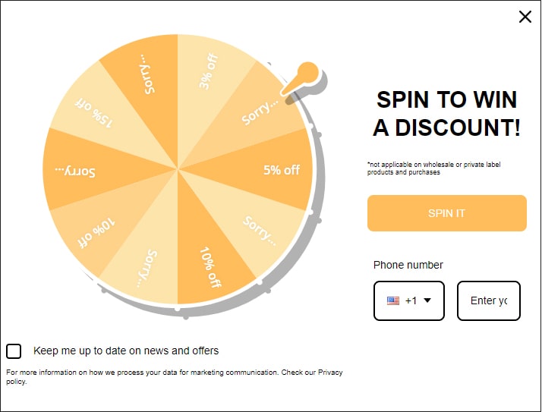
Task: Expand the country code dropdown arrow
Action: click(x=427, y=300)
